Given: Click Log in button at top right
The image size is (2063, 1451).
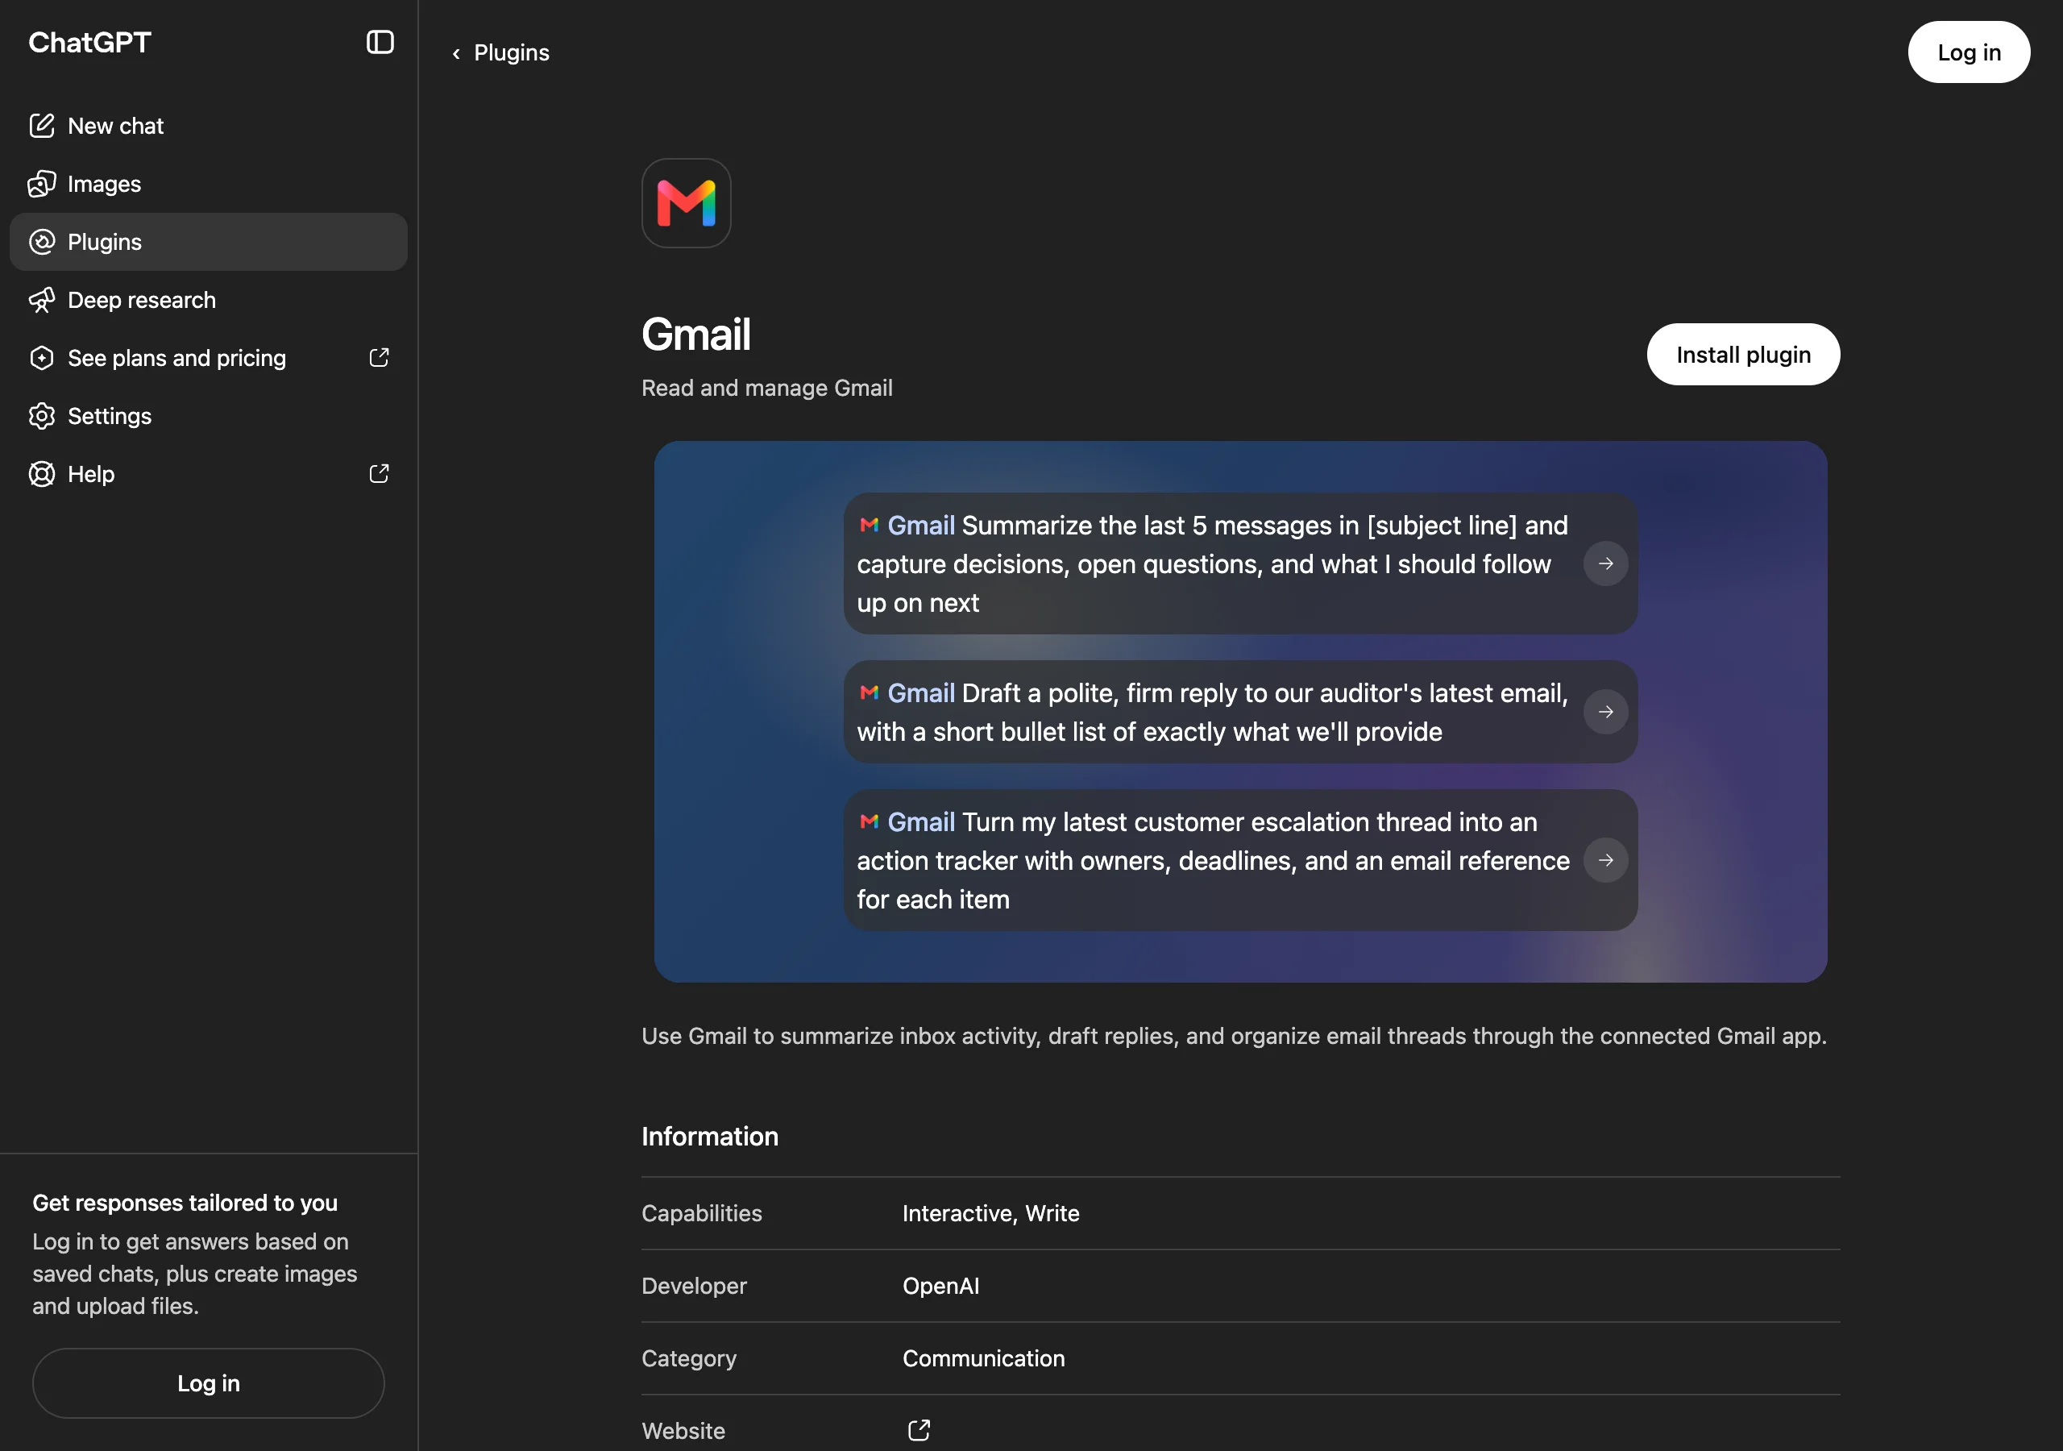Looking at the screenshot, I should (x=1969, y=52).
